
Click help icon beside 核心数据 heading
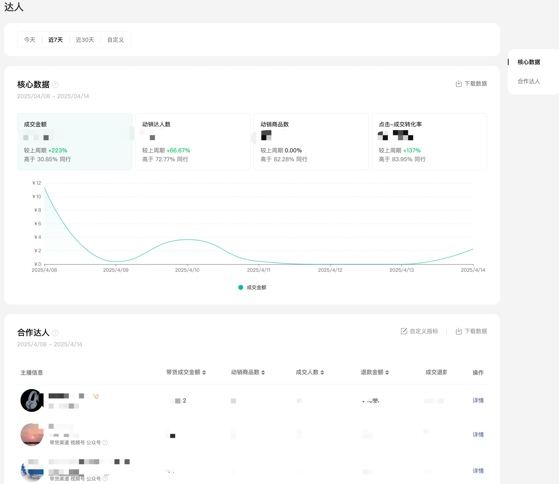[55, 85]
